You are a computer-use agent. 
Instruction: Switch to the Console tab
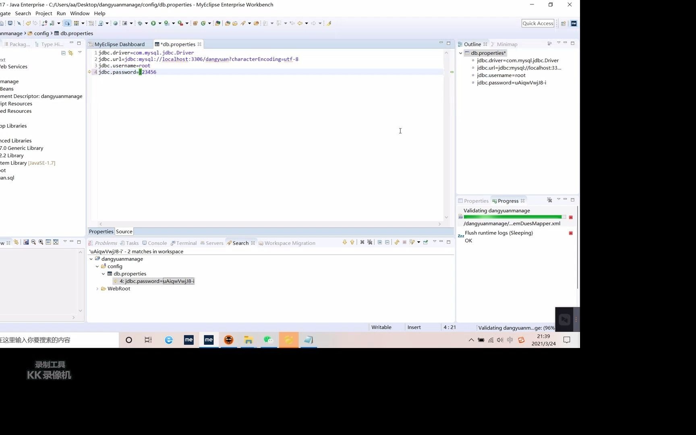[157, 243]
